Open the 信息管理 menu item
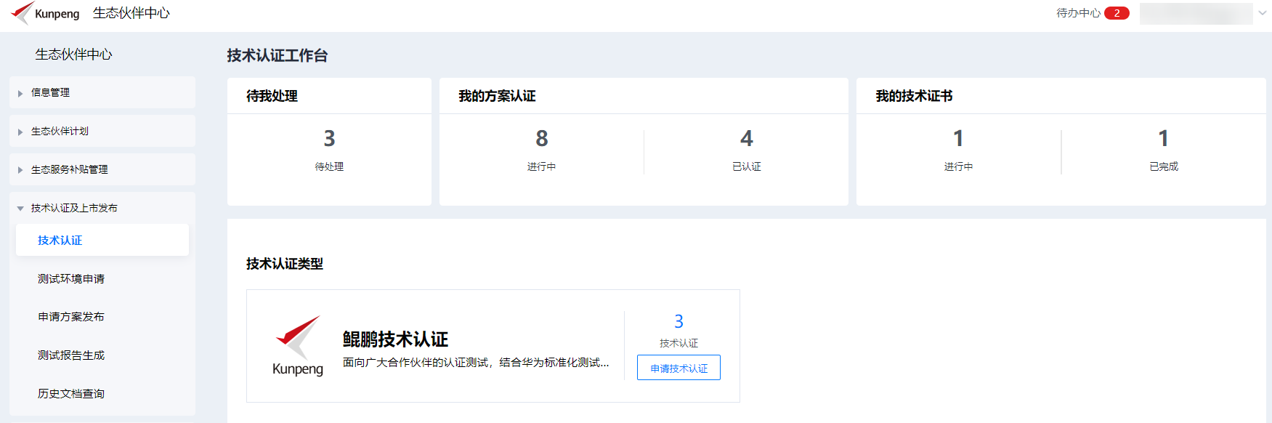1272x423 pixels. [102, 92]
